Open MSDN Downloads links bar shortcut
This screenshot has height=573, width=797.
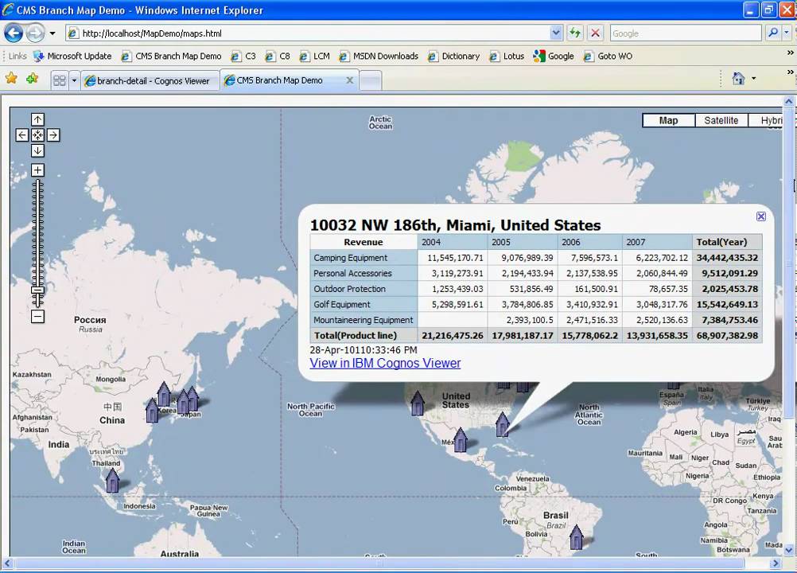[x=379, y=56]
